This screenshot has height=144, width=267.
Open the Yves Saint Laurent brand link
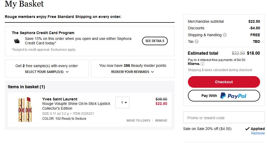60,99
